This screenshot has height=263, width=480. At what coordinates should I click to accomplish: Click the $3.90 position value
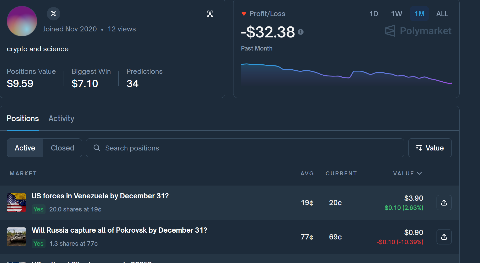tap(414, 198)
